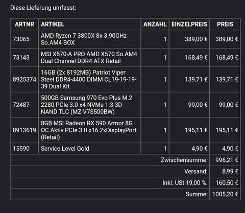This screenshot has height=213, width=245.
Task: Click the ARTIKEL column header
Action: [x=53, y=25]
